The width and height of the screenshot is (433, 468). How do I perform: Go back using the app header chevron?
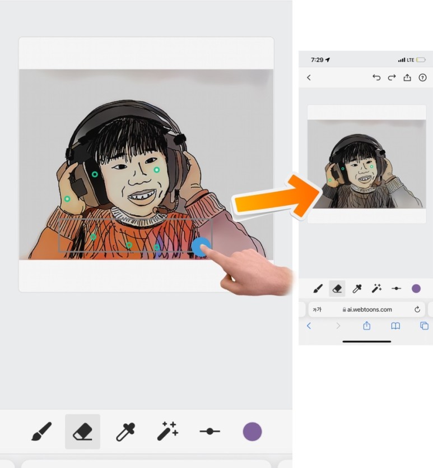[309, 77]
